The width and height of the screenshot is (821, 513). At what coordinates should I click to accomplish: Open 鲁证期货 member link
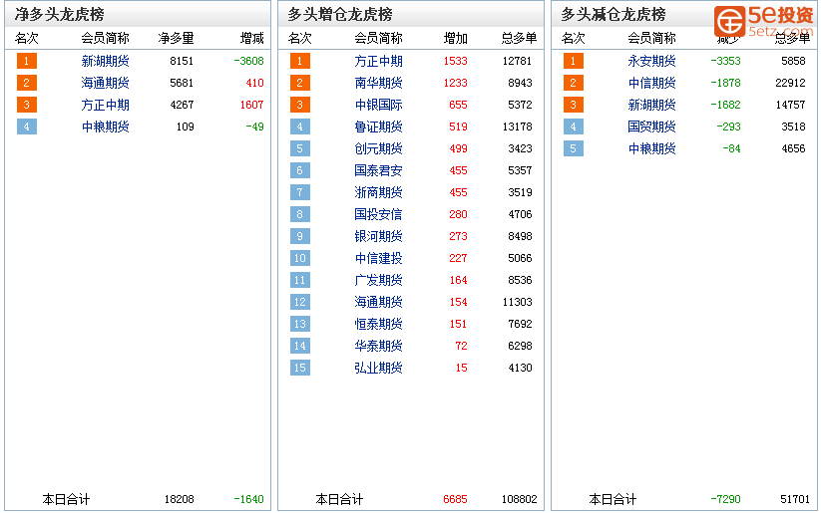[x=378, y=128]
